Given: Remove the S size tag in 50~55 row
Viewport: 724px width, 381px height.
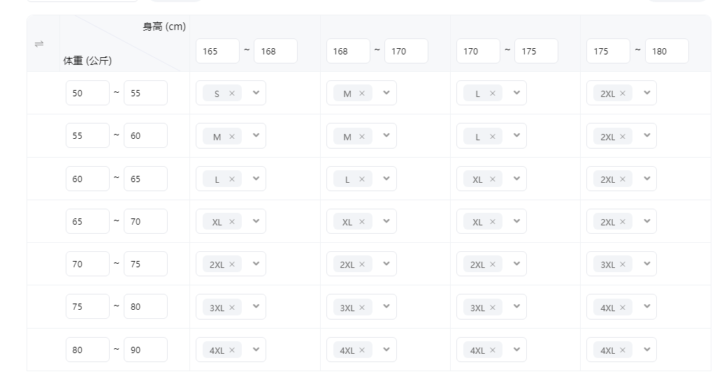Looking at the screenshot, I should 232,94.
